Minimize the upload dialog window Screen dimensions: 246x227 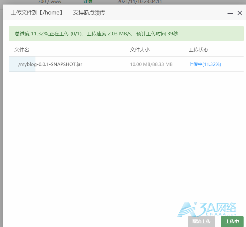pyautogui.click(x=230, y=13)
